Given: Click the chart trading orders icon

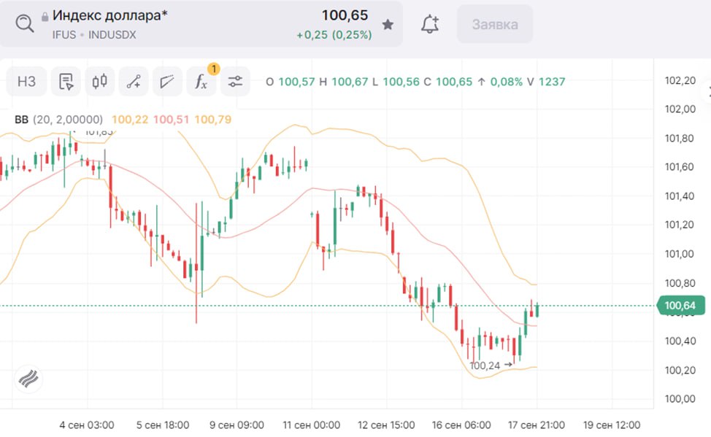Looking at the screenshot, I should 66,82.
